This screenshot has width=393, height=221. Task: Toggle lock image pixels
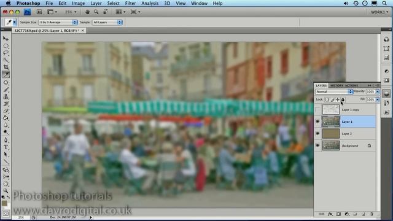(333, 99)
